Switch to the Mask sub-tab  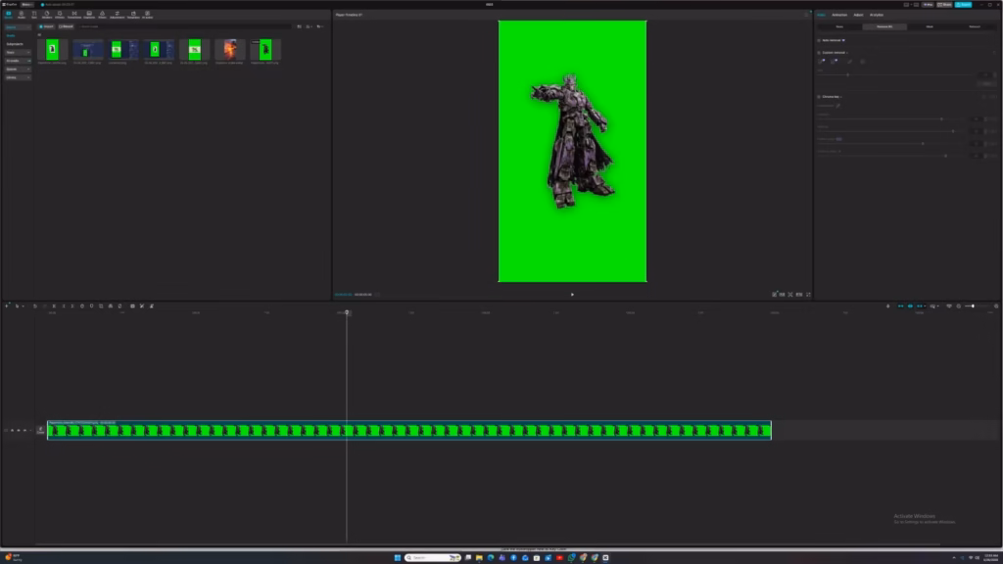pos(930,26)
